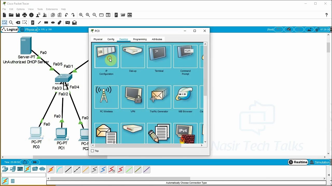Open the Text Editor pencil icon

coord(159,134)
